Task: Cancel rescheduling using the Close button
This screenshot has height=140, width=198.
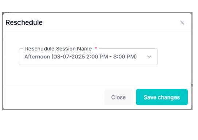Action: pyautogui.click(x=119, y=97)
